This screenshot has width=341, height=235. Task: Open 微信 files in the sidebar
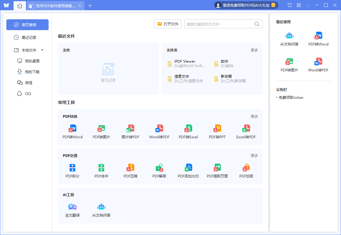(25, 83)
